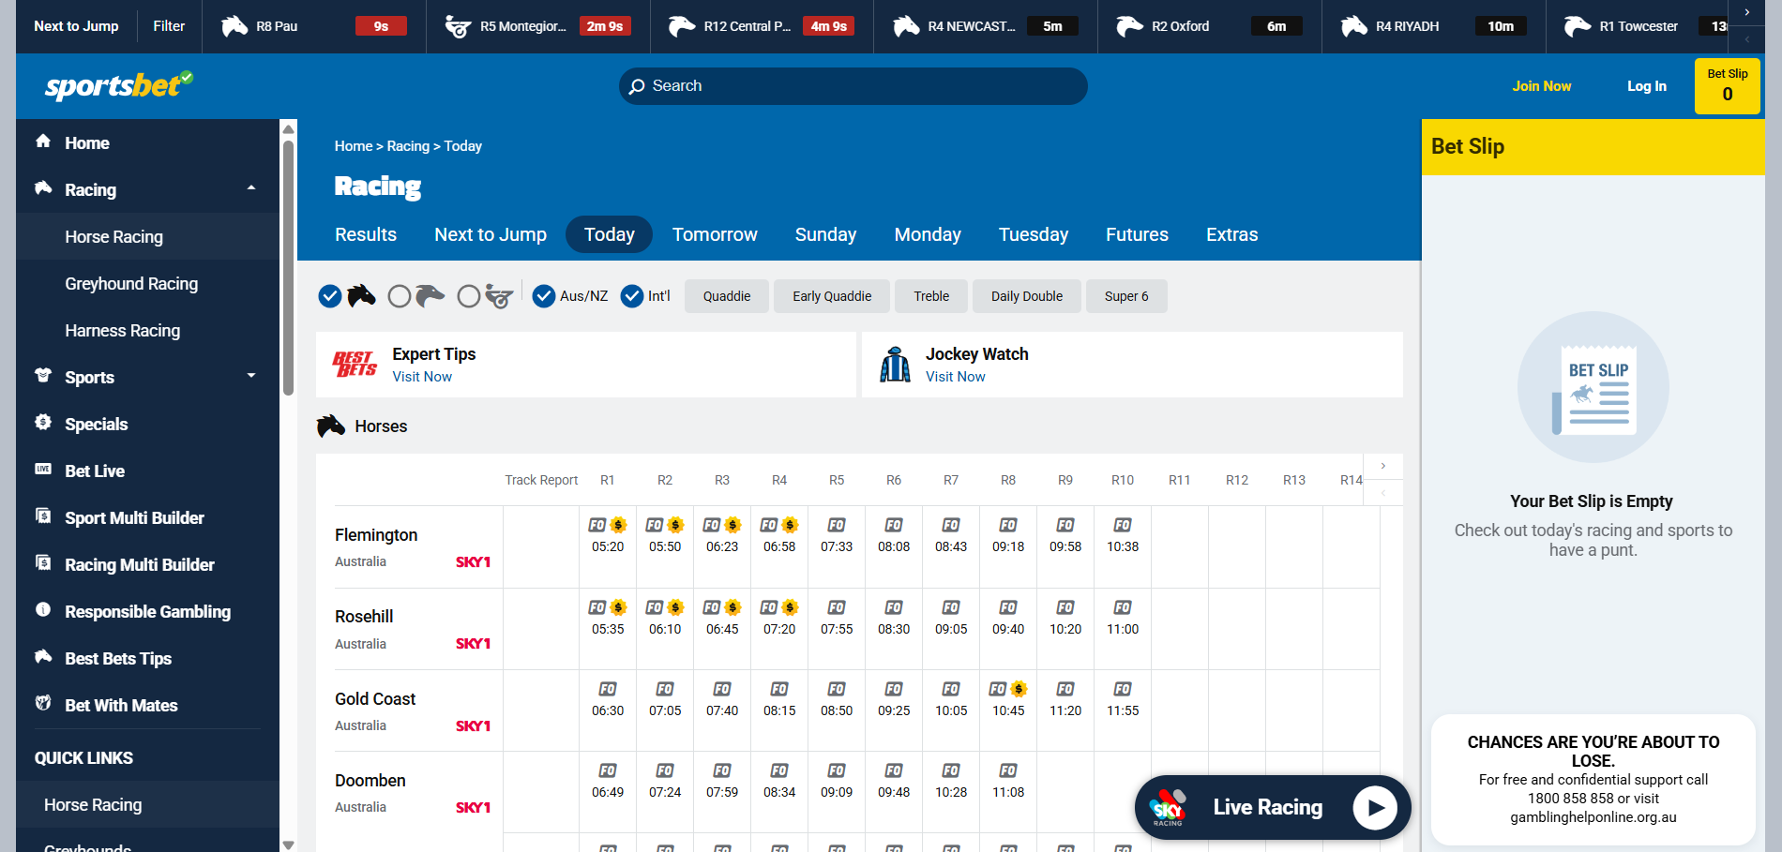Viewport: 1782px width, 852px height.
Task: Open the Filter option in the ticker
Action: (x=169, y=26)
